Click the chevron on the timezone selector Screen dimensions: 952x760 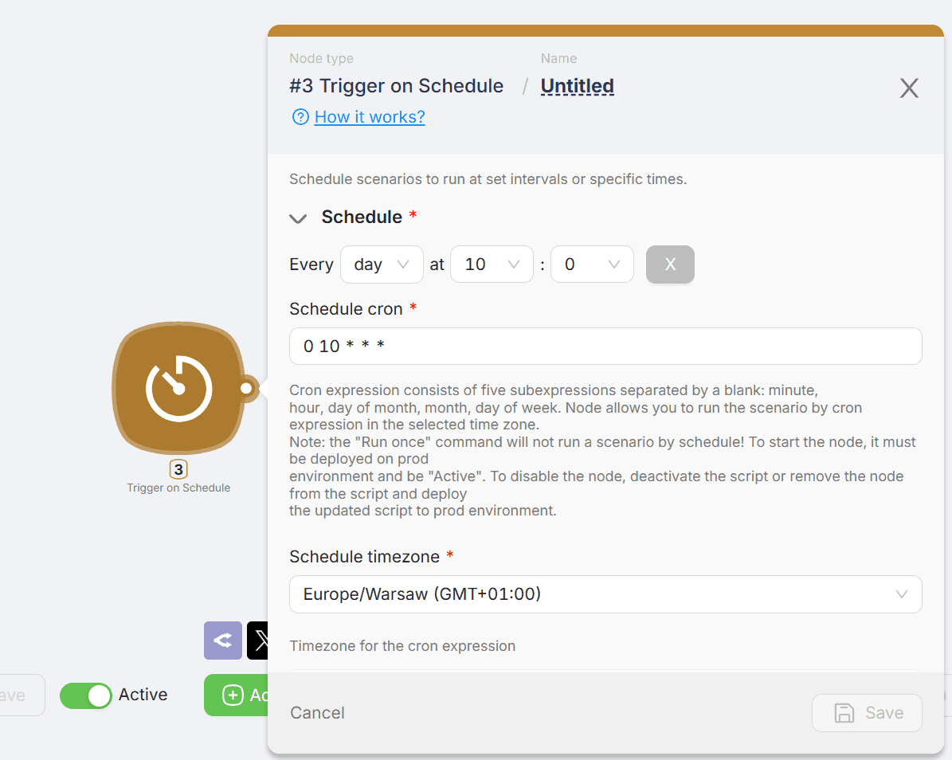(x=901, y=594)
